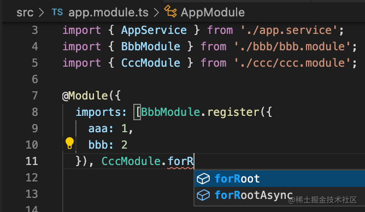This screenshot has height=212, width=365.
Task: Click the cube icon beside forRoot
Action: pos(203,179)
